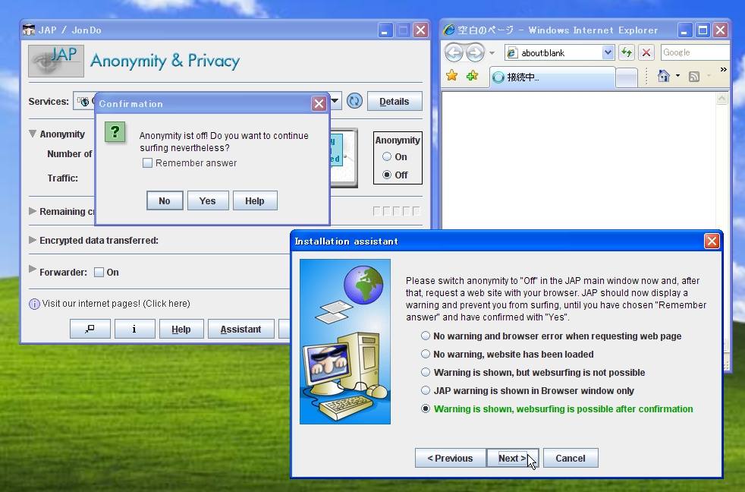The height and width of the screenshot is (492, 745).
Task: Expand 'Encrypted data transferred' section
Action: click(x=33, y=240)
